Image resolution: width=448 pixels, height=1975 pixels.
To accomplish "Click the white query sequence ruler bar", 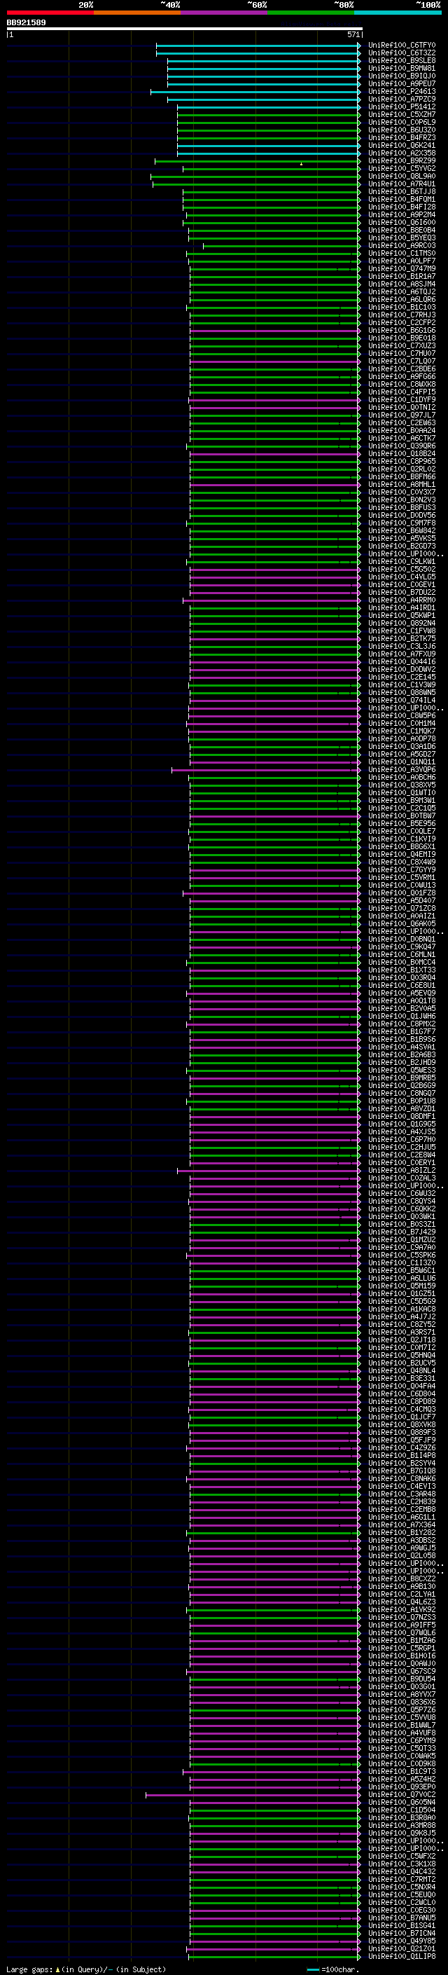I will (184, 29).
